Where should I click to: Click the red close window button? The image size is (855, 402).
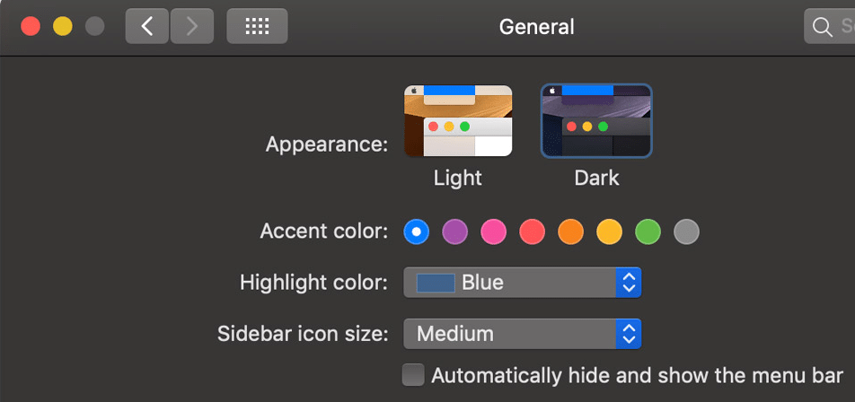pos(31,26)
